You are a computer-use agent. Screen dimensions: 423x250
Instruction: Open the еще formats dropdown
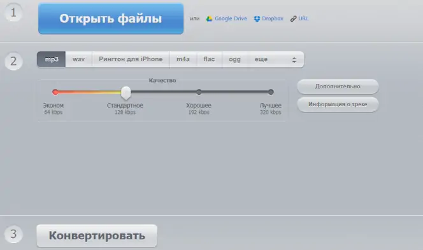tap(275, 59)
